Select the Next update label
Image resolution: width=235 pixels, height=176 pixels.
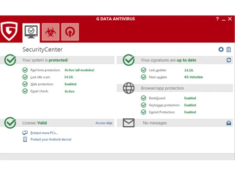click(x=158, y=77)
